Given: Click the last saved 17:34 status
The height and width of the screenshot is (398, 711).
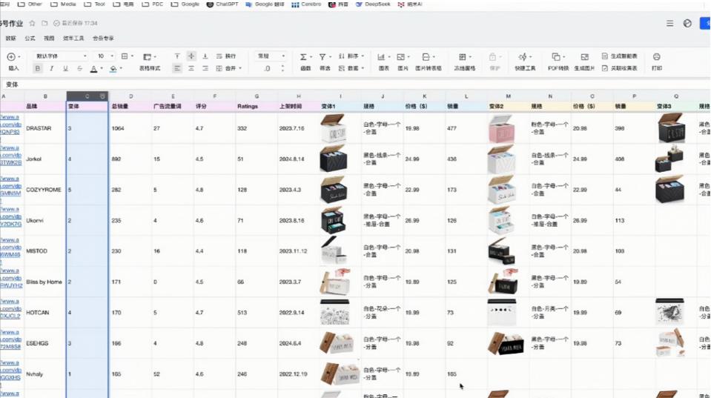Looking at the screenshot, I should pyautogui.click(x=76, y=23).
